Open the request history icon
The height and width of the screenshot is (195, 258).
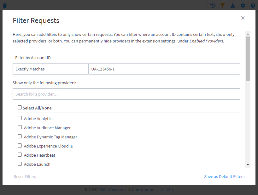[x=213, y=6]
